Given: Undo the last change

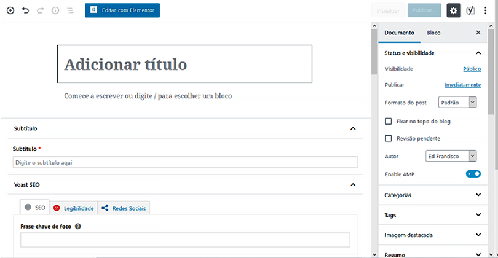Looking at the screenshot, I should [25, 10].
